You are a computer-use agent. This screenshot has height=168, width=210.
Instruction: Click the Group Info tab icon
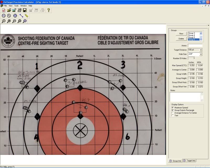tap(170, 161)
